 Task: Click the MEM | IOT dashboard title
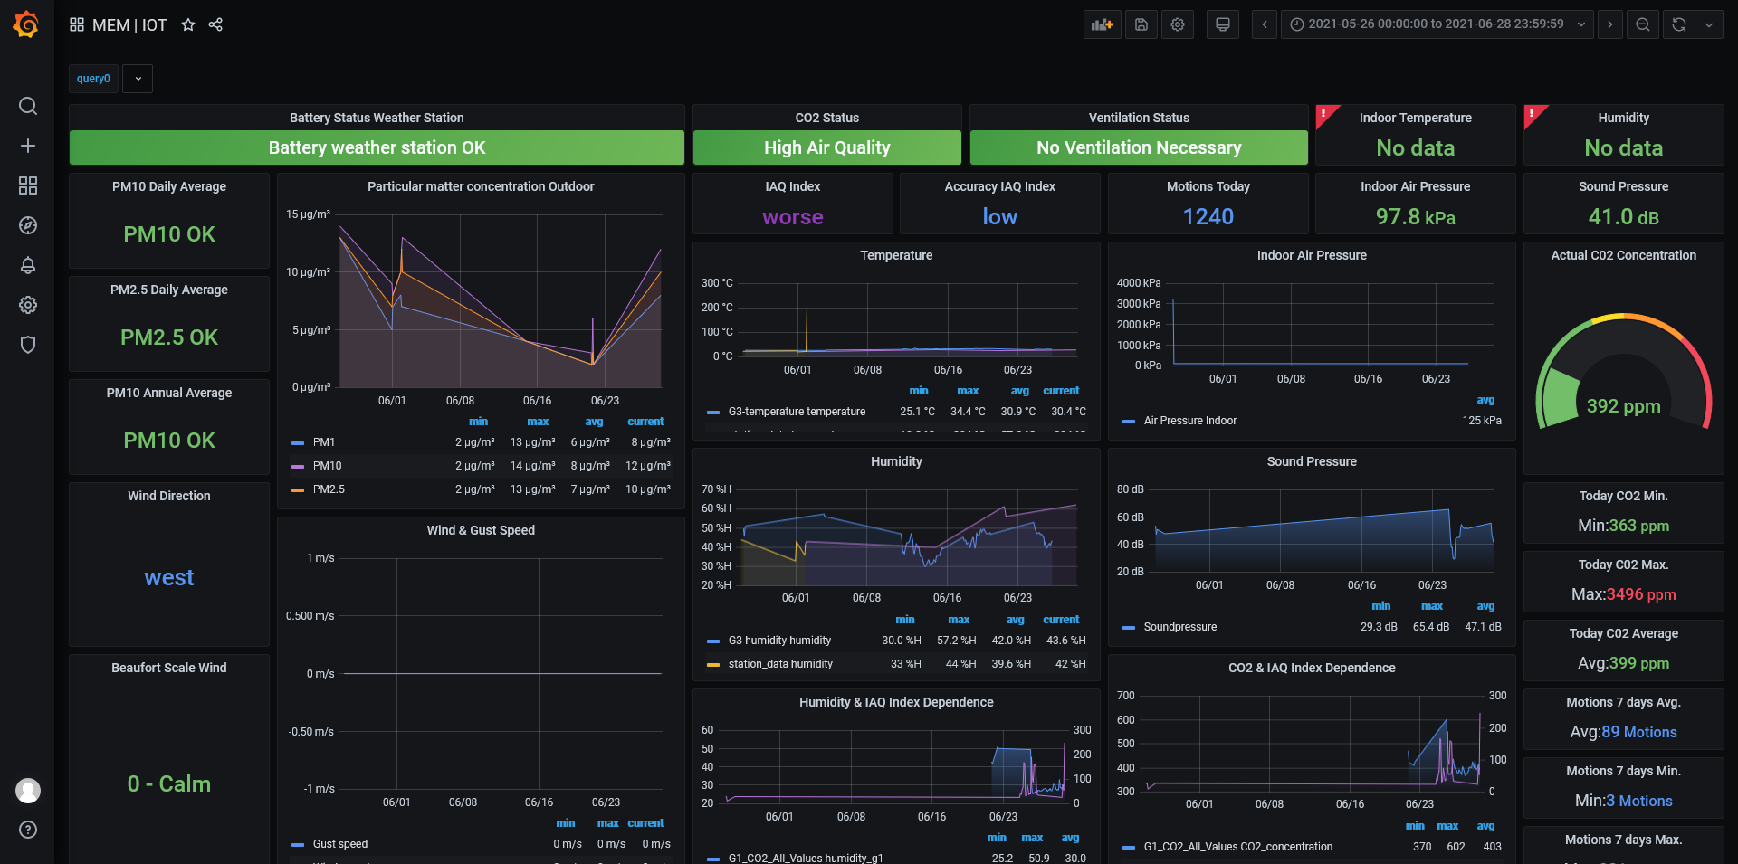tap(129, 25)
